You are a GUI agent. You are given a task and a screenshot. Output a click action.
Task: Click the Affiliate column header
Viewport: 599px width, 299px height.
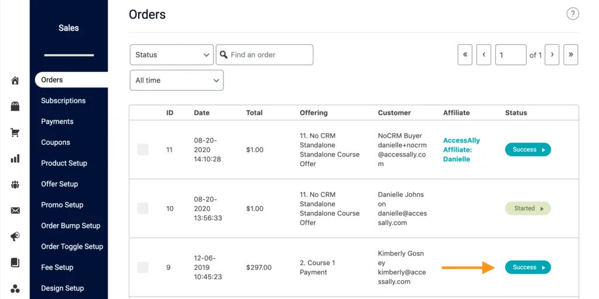(456, 113)
